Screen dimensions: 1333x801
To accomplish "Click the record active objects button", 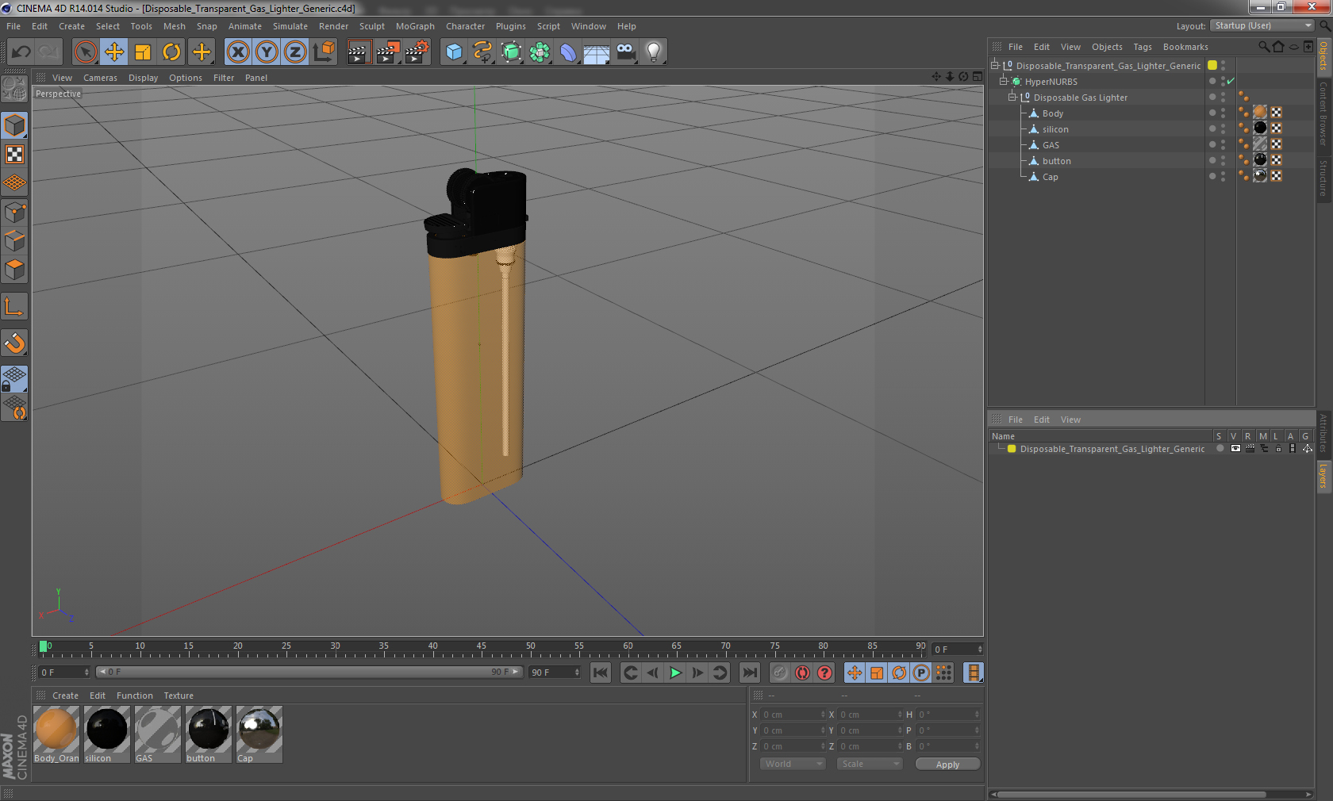I will click(780, 673).
